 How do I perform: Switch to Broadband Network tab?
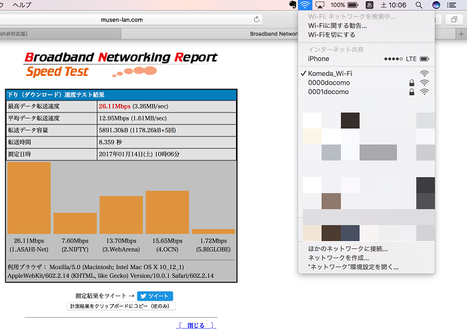[274, 34]
